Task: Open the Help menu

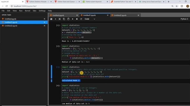Action: pos(50,11)
